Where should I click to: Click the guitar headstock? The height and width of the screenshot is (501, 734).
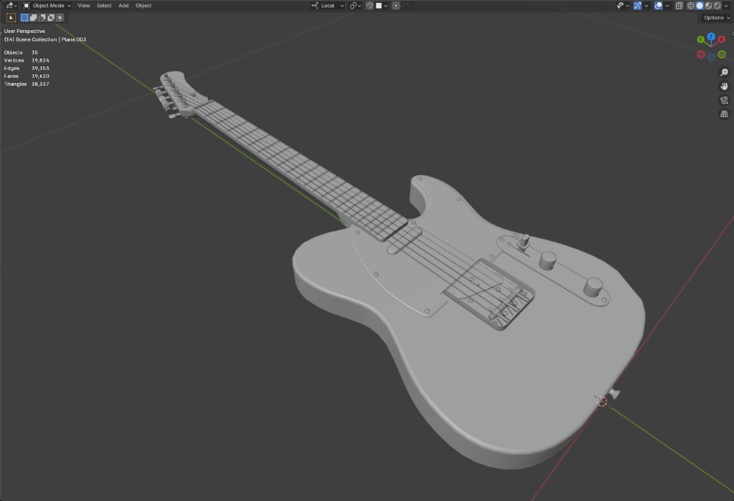(178, 94)
